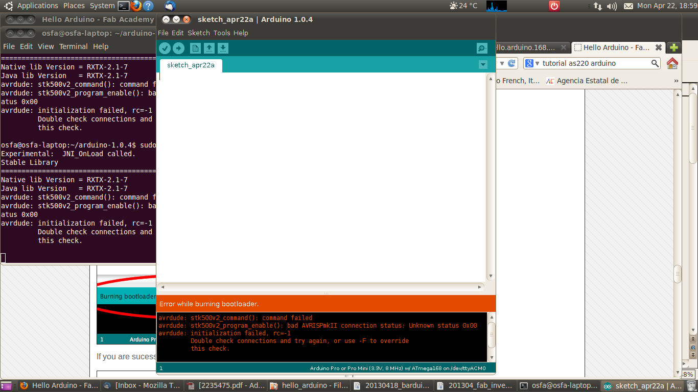This screenshot has height=392, width=698.
Task: Click the board status text ending /dev/ttyACM0
Action: click(398, 368)
